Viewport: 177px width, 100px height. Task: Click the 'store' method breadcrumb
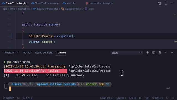(90, 9)
